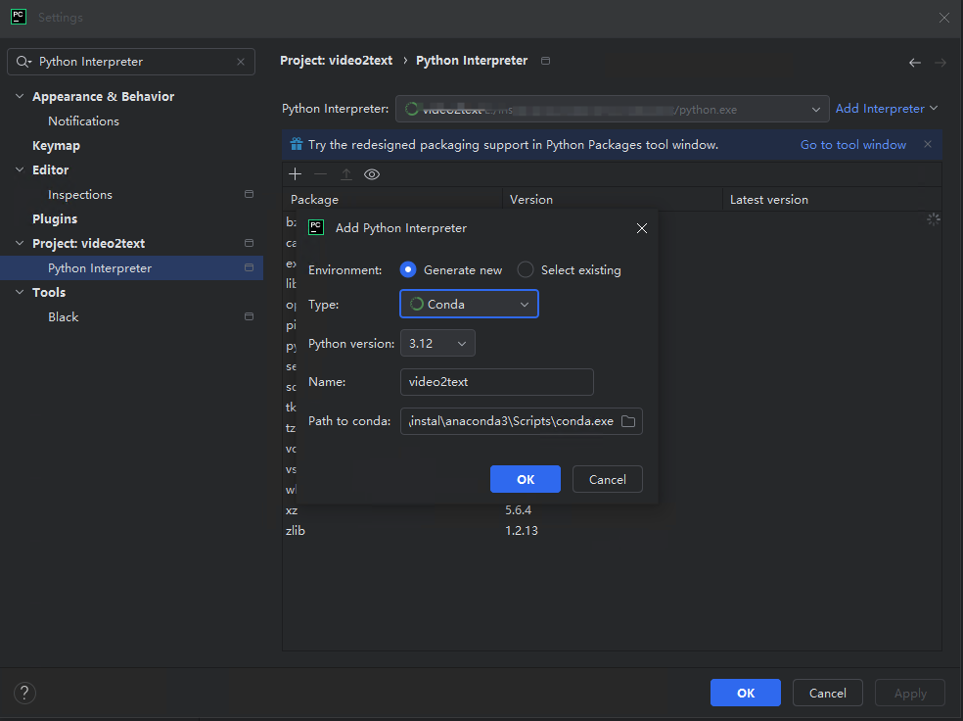Clear the Python Interpreter search text
The height and width of the screenshot is (721, 963).
[241, 62]
